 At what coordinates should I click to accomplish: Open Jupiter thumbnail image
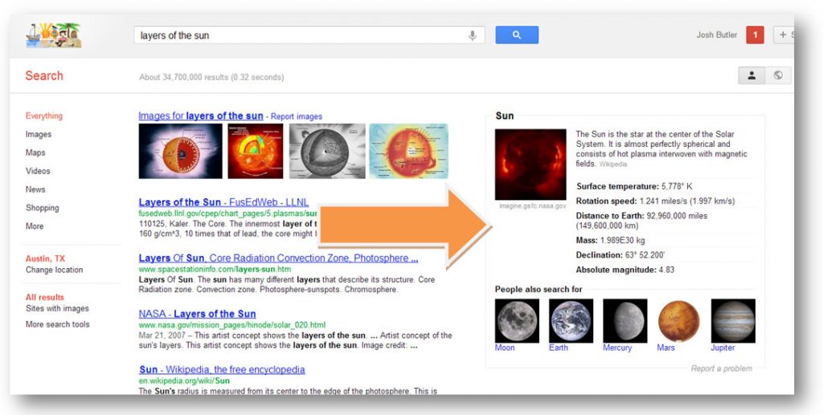pos(733,321)
